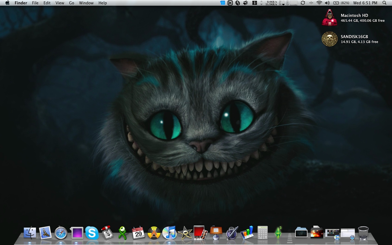Open the Apple menu
This screenshot has height=245, width=392.
(7, 3)
